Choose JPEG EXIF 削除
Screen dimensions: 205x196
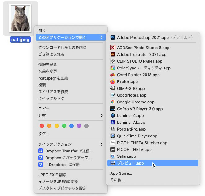pyautogui.click(x=52, y=175)
